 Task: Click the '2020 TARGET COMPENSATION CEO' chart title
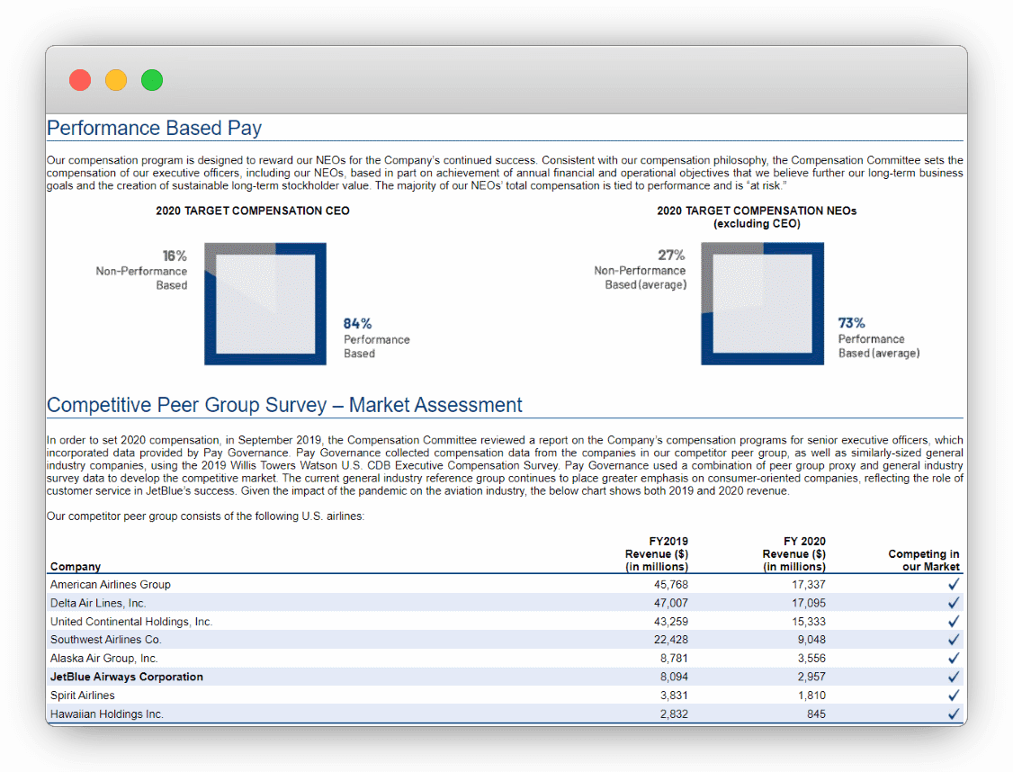point(253,211)
